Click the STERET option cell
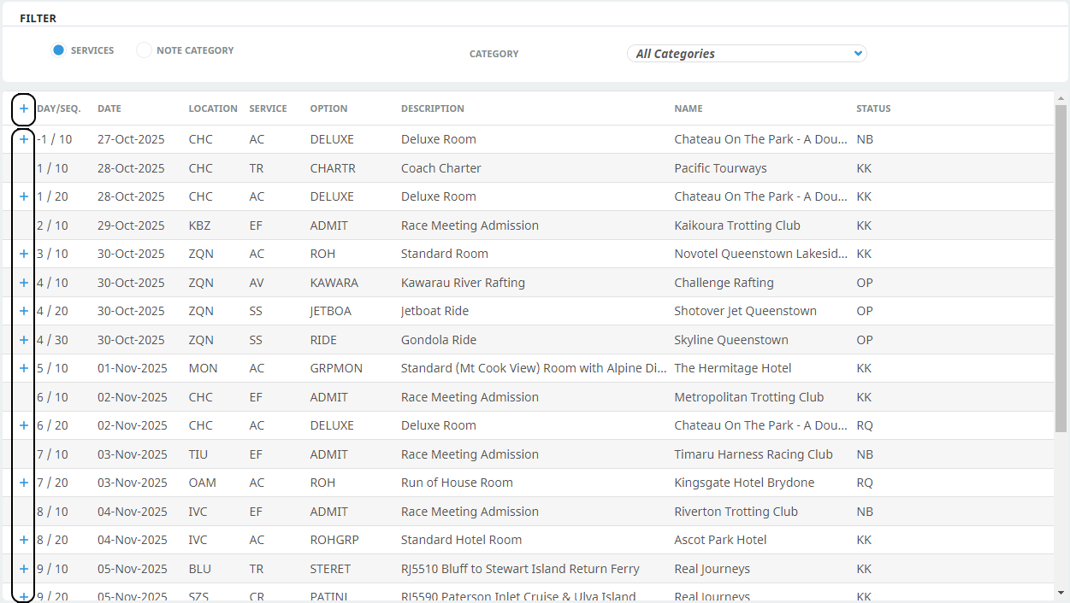Image resolution: width=1070 pixels, height=603 pixels. 330,569
